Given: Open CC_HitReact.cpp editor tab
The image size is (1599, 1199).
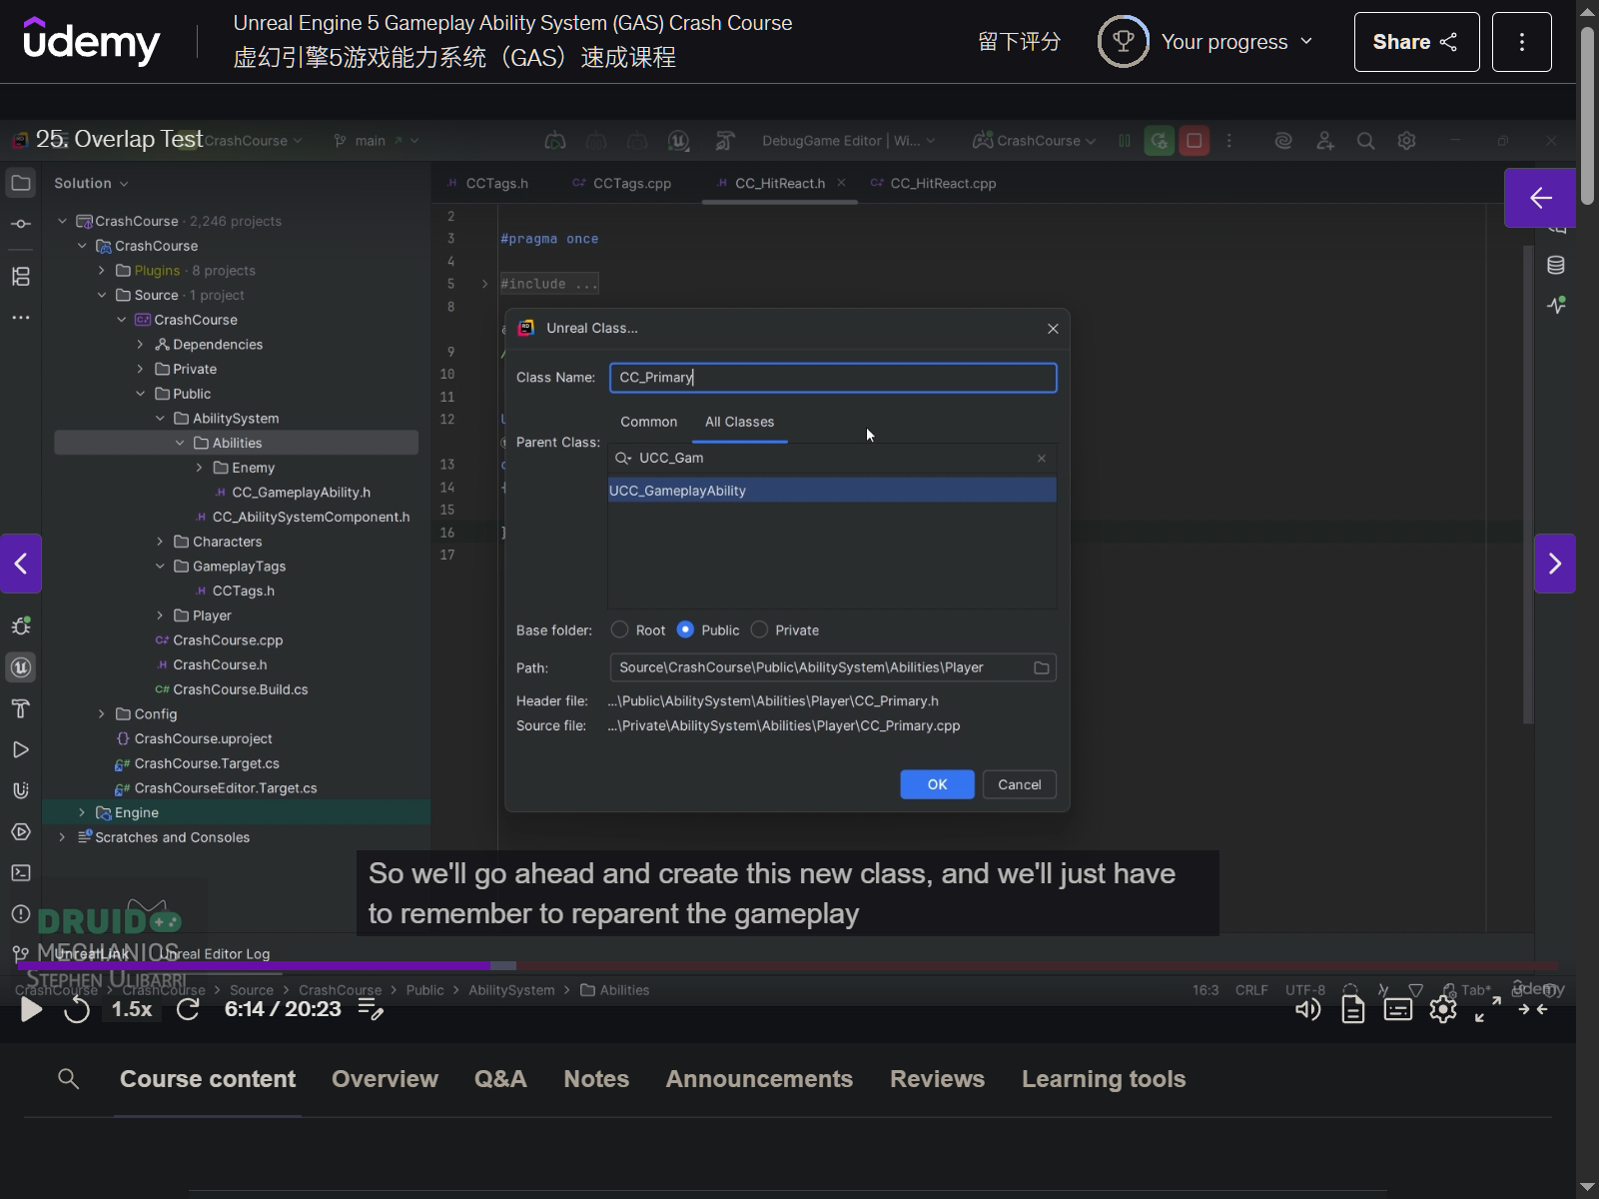Looking at the screenshot, I should coord(933,183).
